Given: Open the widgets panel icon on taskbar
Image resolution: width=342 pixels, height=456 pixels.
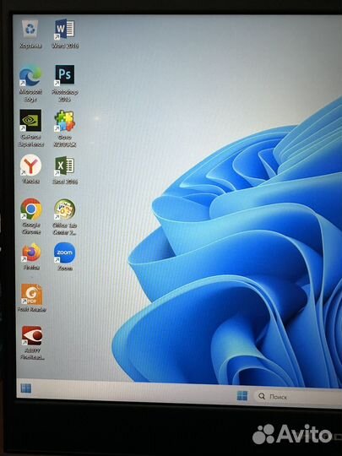Looking at the screenshot, I should 26,388.
